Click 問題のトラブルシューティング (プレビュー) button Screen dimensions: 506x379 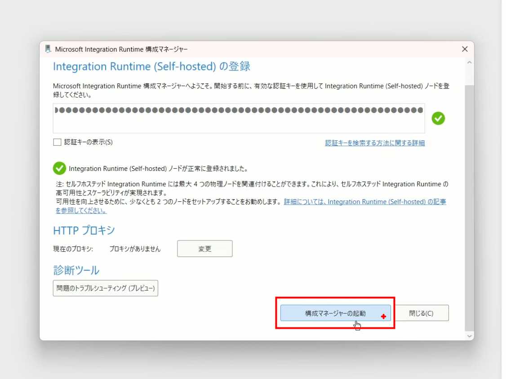(x=105, y=288)
